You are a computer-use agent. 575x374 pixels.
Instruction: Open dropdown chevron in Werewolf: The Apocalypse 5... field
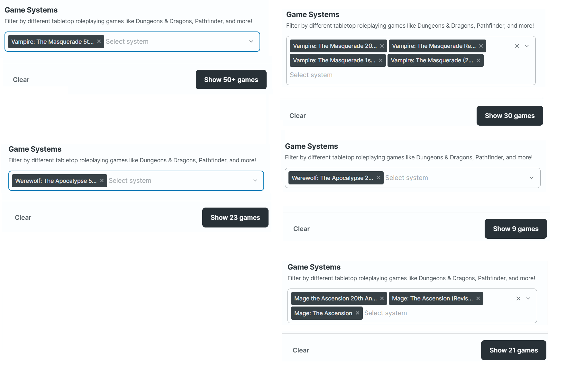pyautogui.click(x=255, y=181)
